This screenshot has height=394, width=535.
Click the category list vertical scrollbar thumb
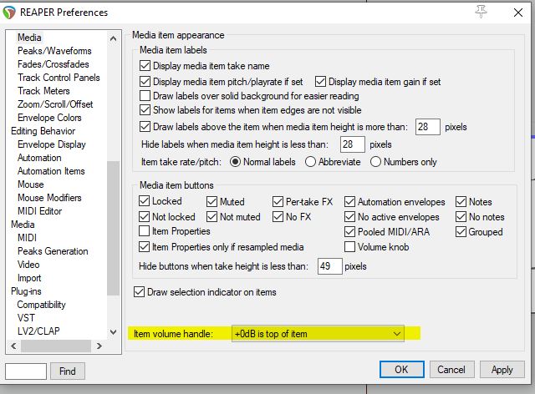[x=114, y=228]
